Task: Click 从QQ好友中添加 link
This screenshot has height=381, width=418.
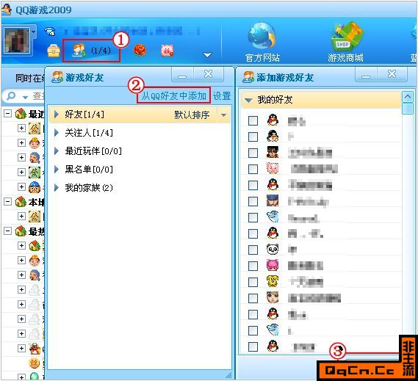Action: click(174, 95)
